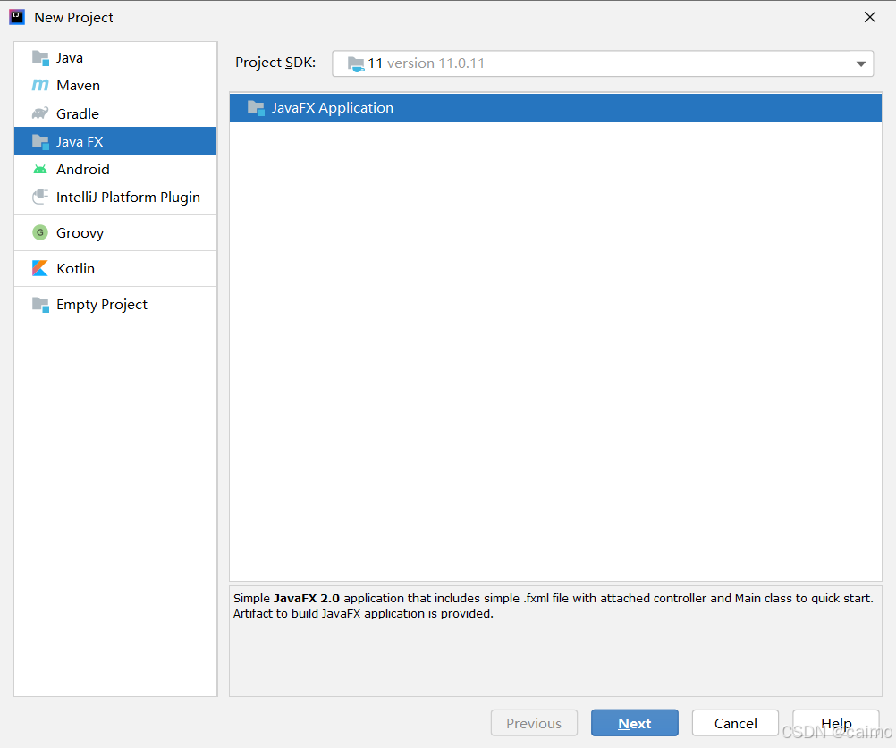The image size is (896, 748).
Task: Click the JavaFX 2.0 description text
Action: click(x=554, y=605)
